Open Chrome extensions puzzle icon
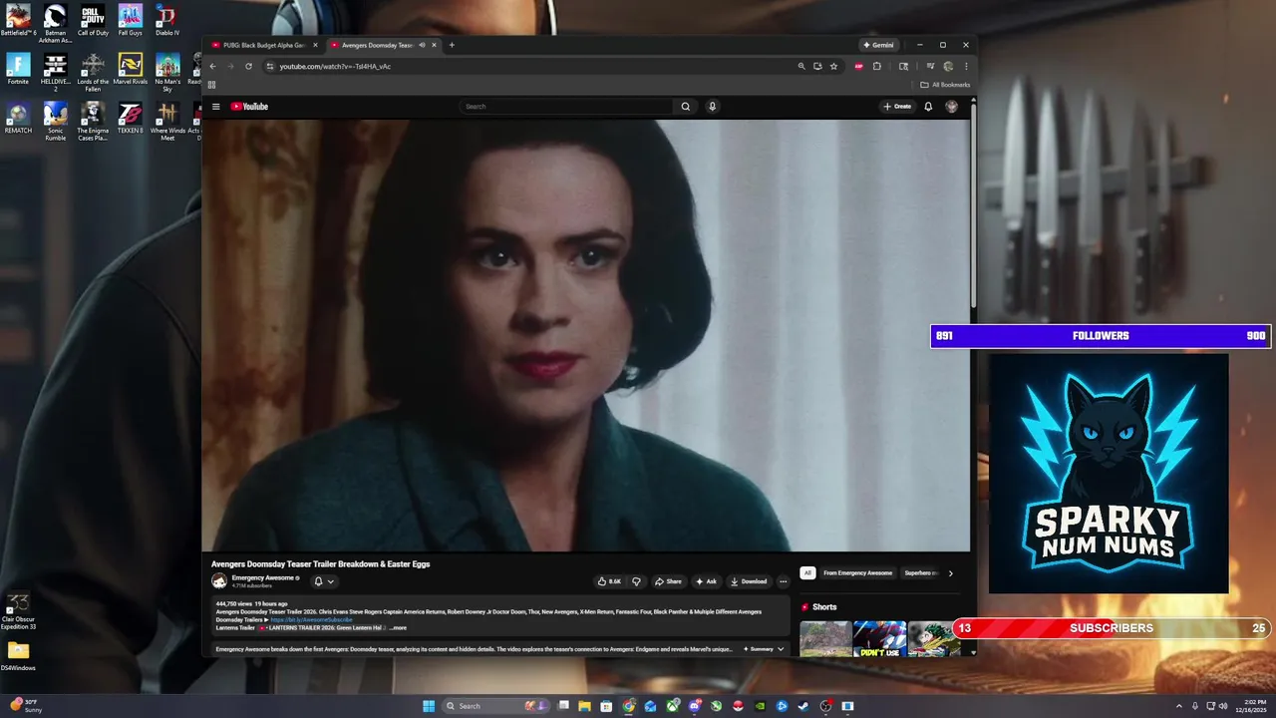 click(x=876, y=67)
